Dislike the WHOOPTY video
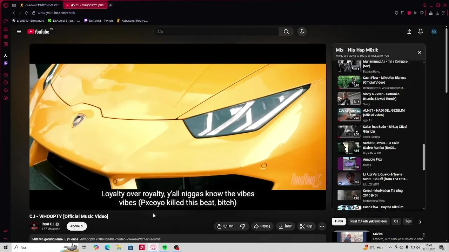Viewport: 449px width, 252px height. pos(243,226)
